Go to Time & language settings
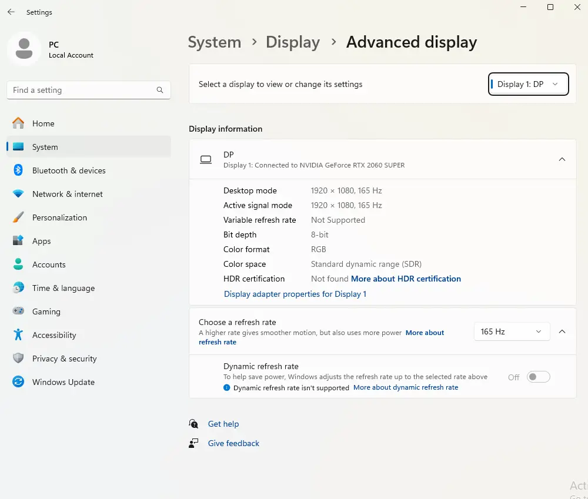Screen dimensions: 588x499 tap(89, 288)
